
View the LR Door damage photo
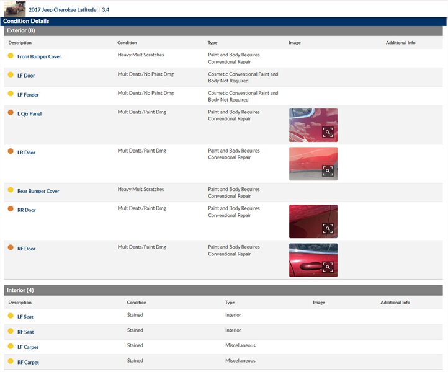click(313, 164)
